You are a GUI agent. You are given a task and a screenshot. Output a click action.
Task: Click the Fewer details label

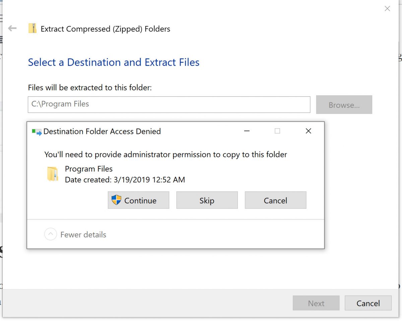(x=83, y=235)
